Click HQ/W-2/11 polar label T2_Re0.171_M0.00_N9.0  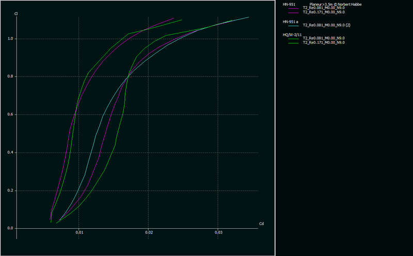coord(323,42)
